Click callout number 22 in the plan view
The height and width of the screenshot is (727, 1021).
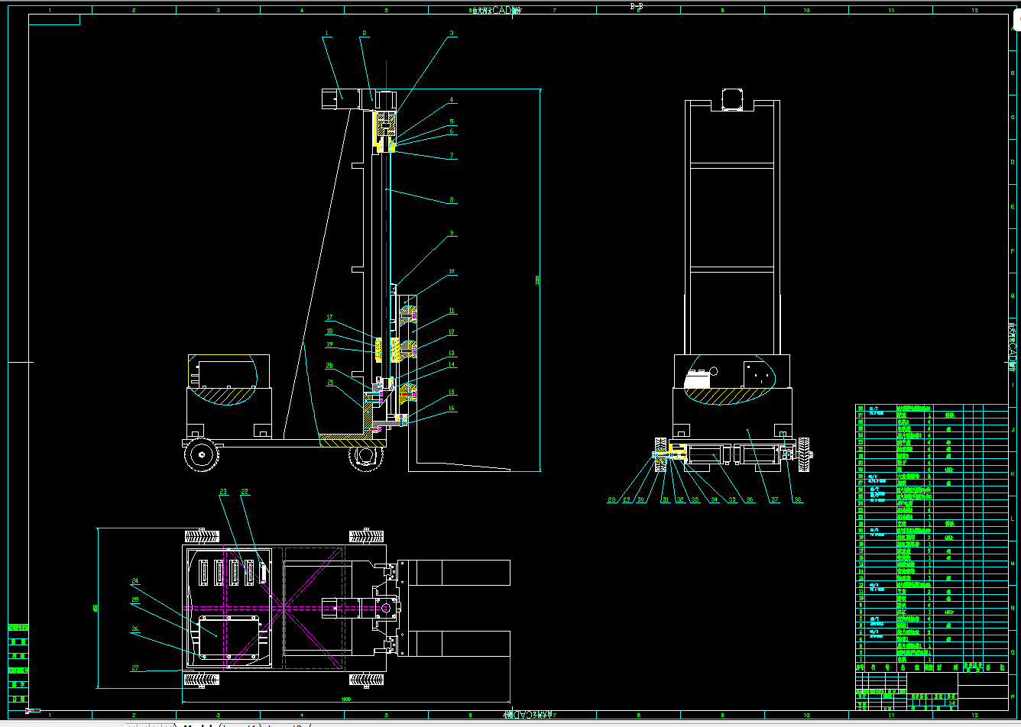click(245, 491)
